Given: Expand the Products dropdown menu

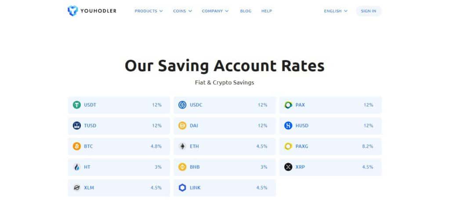Looking at the screenshot, I should pos(149,11).
